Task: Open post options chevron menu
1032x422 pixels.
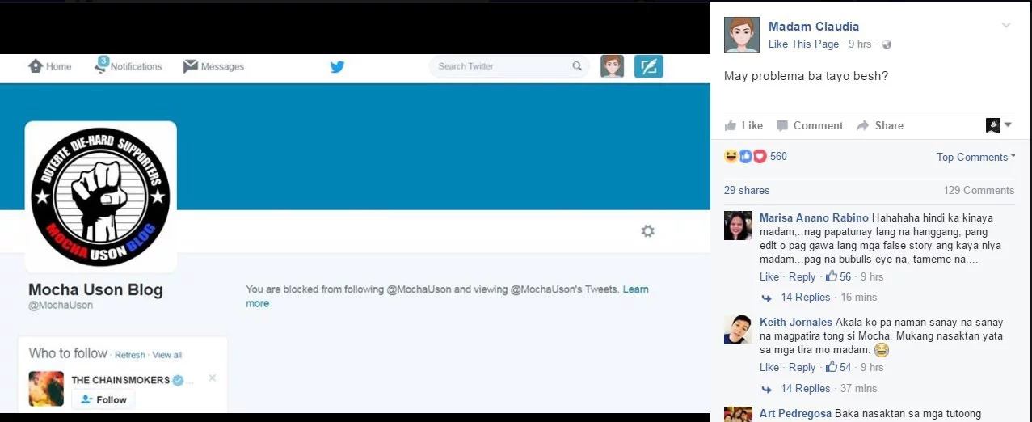Action: point(1006,26)
